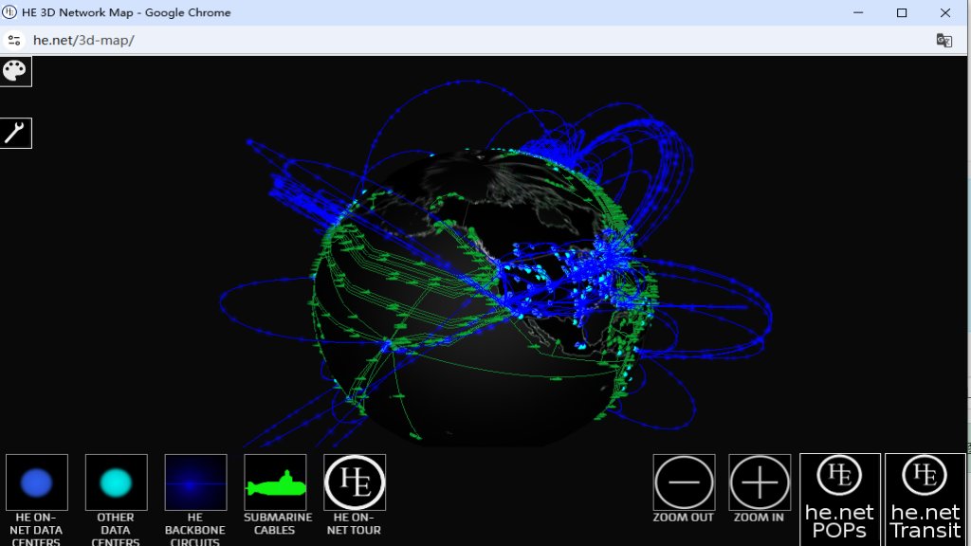Zoom in on the globe

[760, 484]
